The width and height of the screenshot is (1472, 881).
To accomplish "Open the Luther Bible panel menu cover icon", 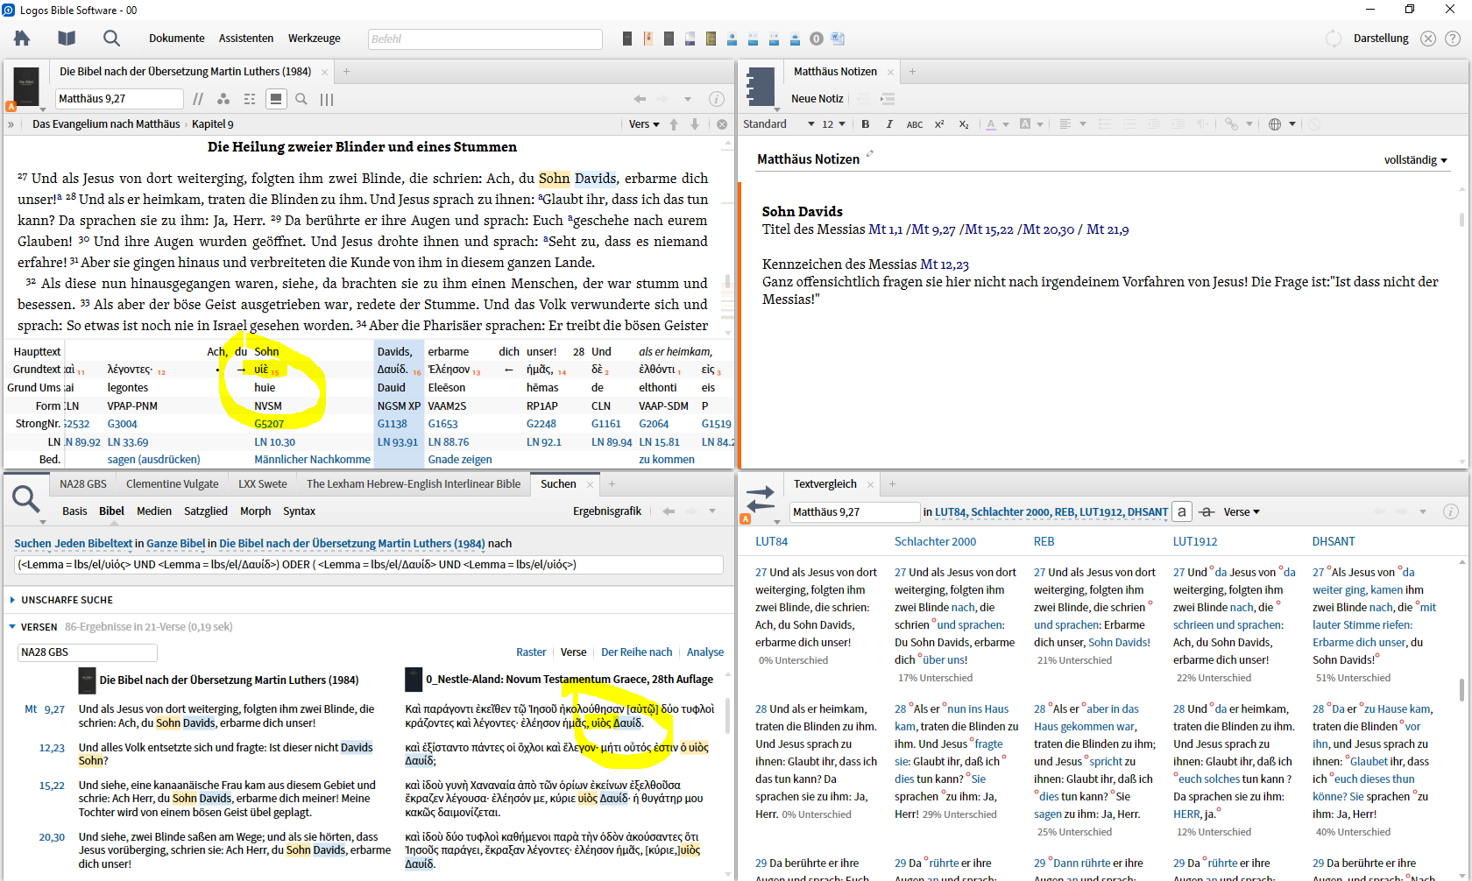I will (x=26, y=88).
